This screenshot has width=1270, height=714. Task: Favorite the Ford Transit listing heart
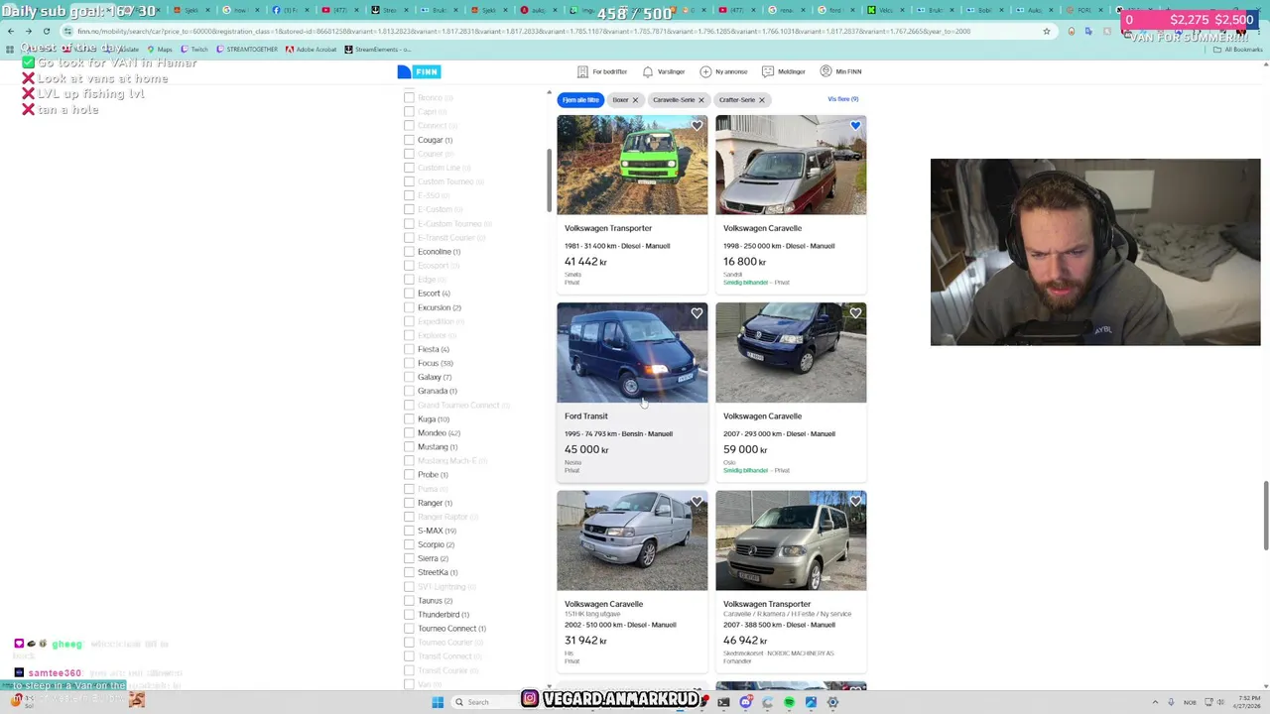[x=697, y=313]
